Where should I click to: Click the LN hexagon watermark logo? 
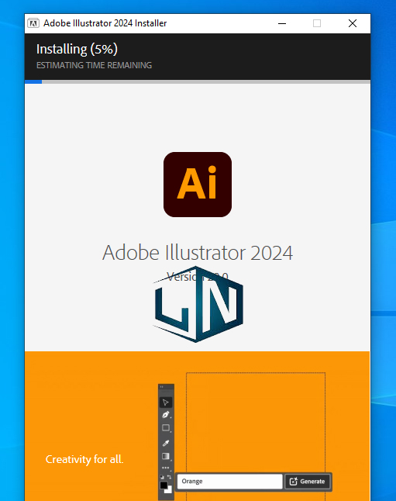(198, 304)
